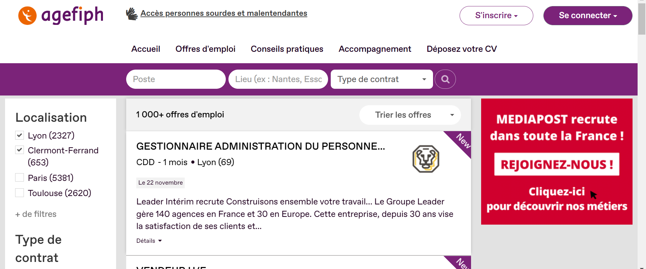The image size is (646, 269).
Task: Uncheck the Clermont-Ferrand location filter
Action: click(20, 150)
